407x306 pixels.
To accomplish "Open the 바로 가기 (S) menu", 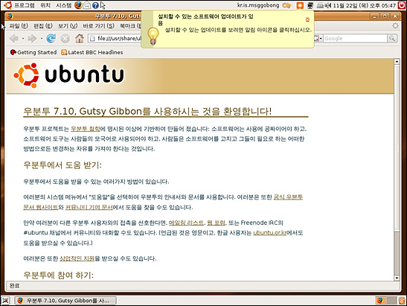I will point(98,26).
